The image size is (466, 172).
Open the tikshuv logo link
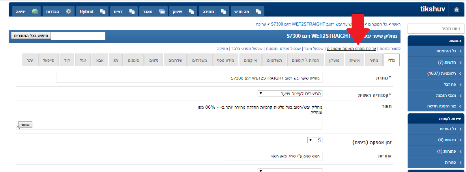coord(432,9)
